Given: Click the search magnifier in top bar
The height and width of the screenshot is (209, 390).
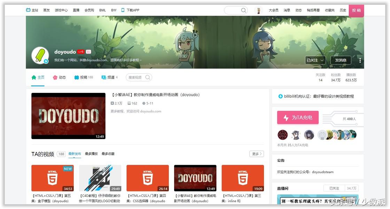Looking at the screenshot, I should pos(243,10).
